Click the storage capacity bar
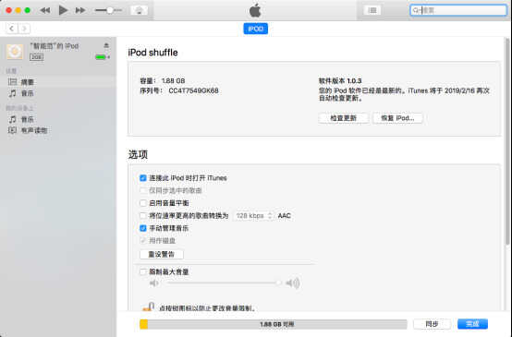The image size is (512, 337). pos(274,324)
